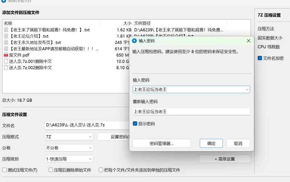Click the icon of 【老王永久地址发布页】.txt
Viewport: 290px width, 182px height.
click(x=6, y=42)
